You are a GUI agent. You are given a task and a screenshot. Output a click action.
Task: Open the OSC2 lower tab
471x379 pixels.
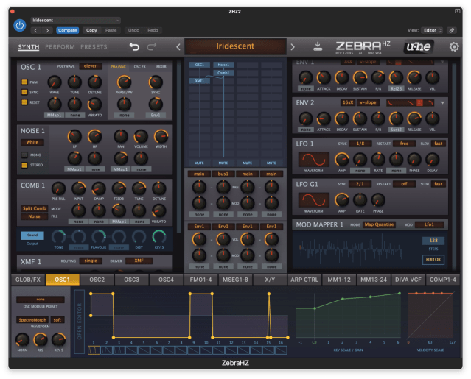click(97, 280)
